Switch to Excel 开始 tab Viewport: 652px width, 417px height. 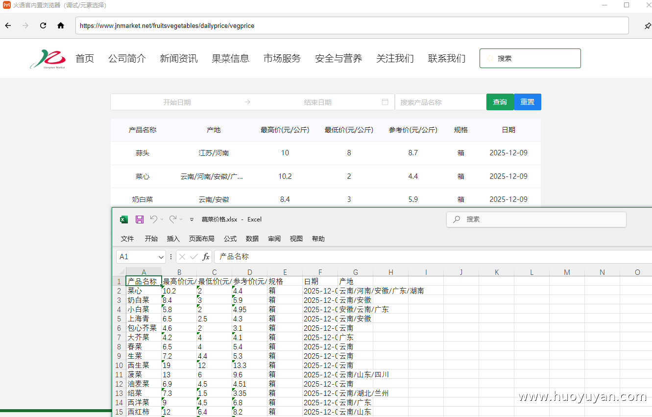click(151, 239)
